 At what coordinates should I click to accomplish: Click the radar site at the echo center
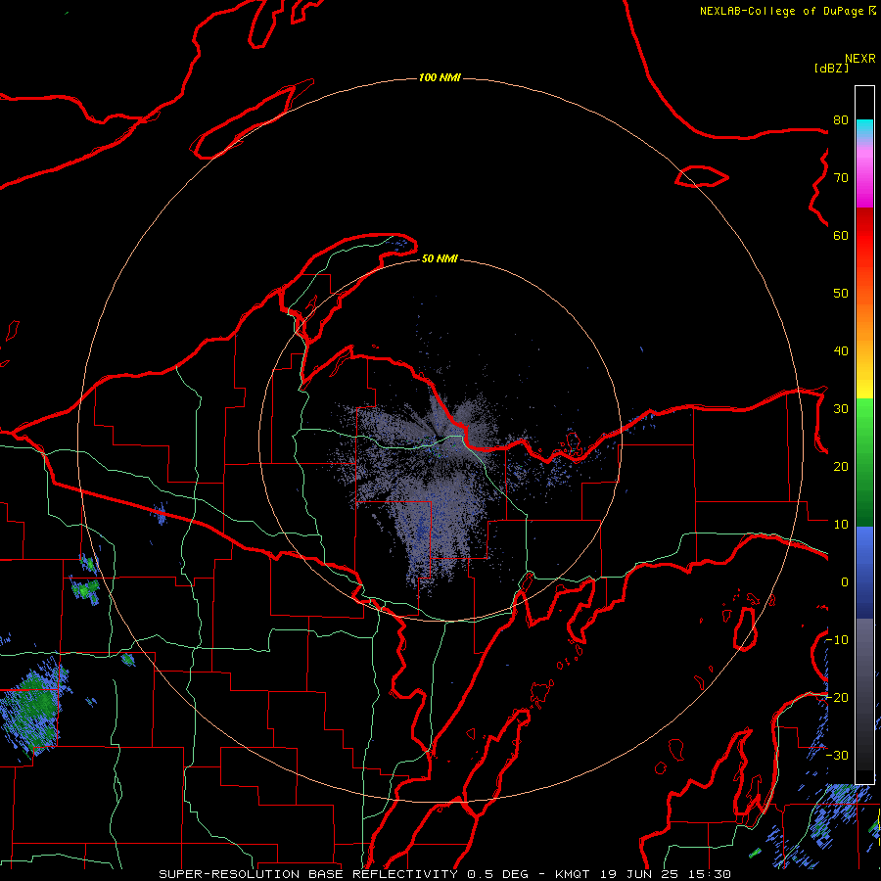pyautogui.click(x=439, y=438)
